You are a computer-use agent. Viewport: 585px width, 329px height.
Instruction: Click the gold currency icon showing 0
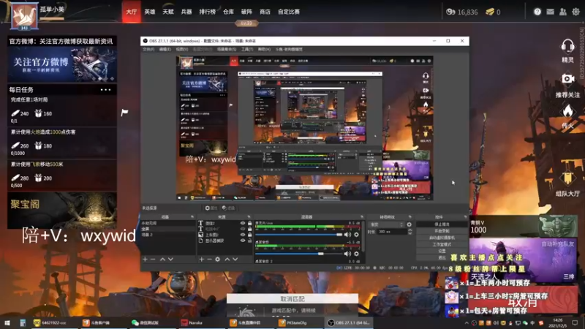click(x=490, y=12)
